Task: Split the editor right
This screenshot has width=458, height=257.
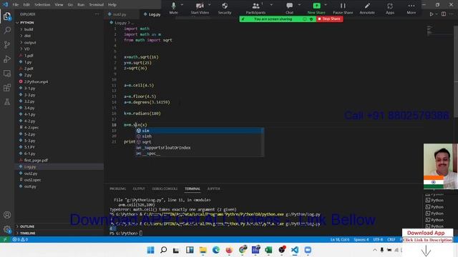Action: [x=444, y=14]
